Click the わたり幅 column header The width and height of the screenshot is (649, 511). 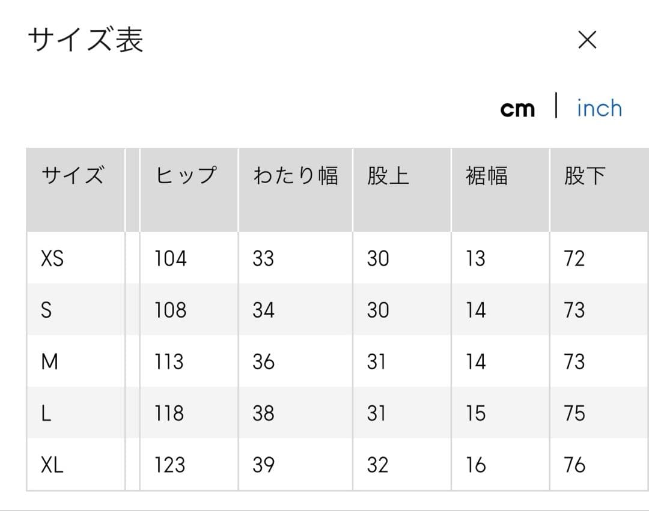click(x=295, y=176)
